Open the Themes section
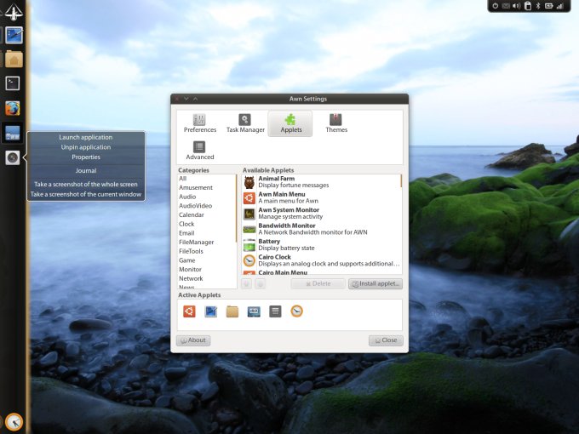Screen dimensions: 579x434 [x=335, y=123]
